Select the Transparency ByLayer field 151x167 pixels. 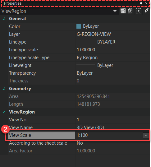[112, 73]
